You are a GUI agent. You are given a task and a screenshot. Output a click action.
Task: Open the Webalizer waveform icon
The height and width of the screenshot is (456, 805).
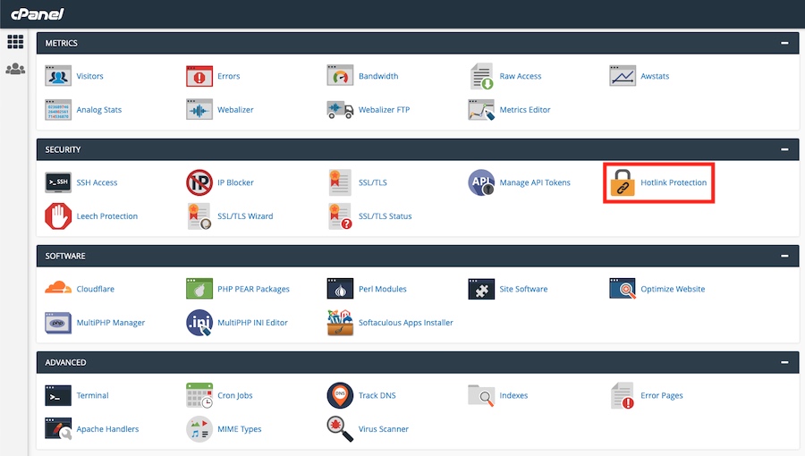(199, 110)
